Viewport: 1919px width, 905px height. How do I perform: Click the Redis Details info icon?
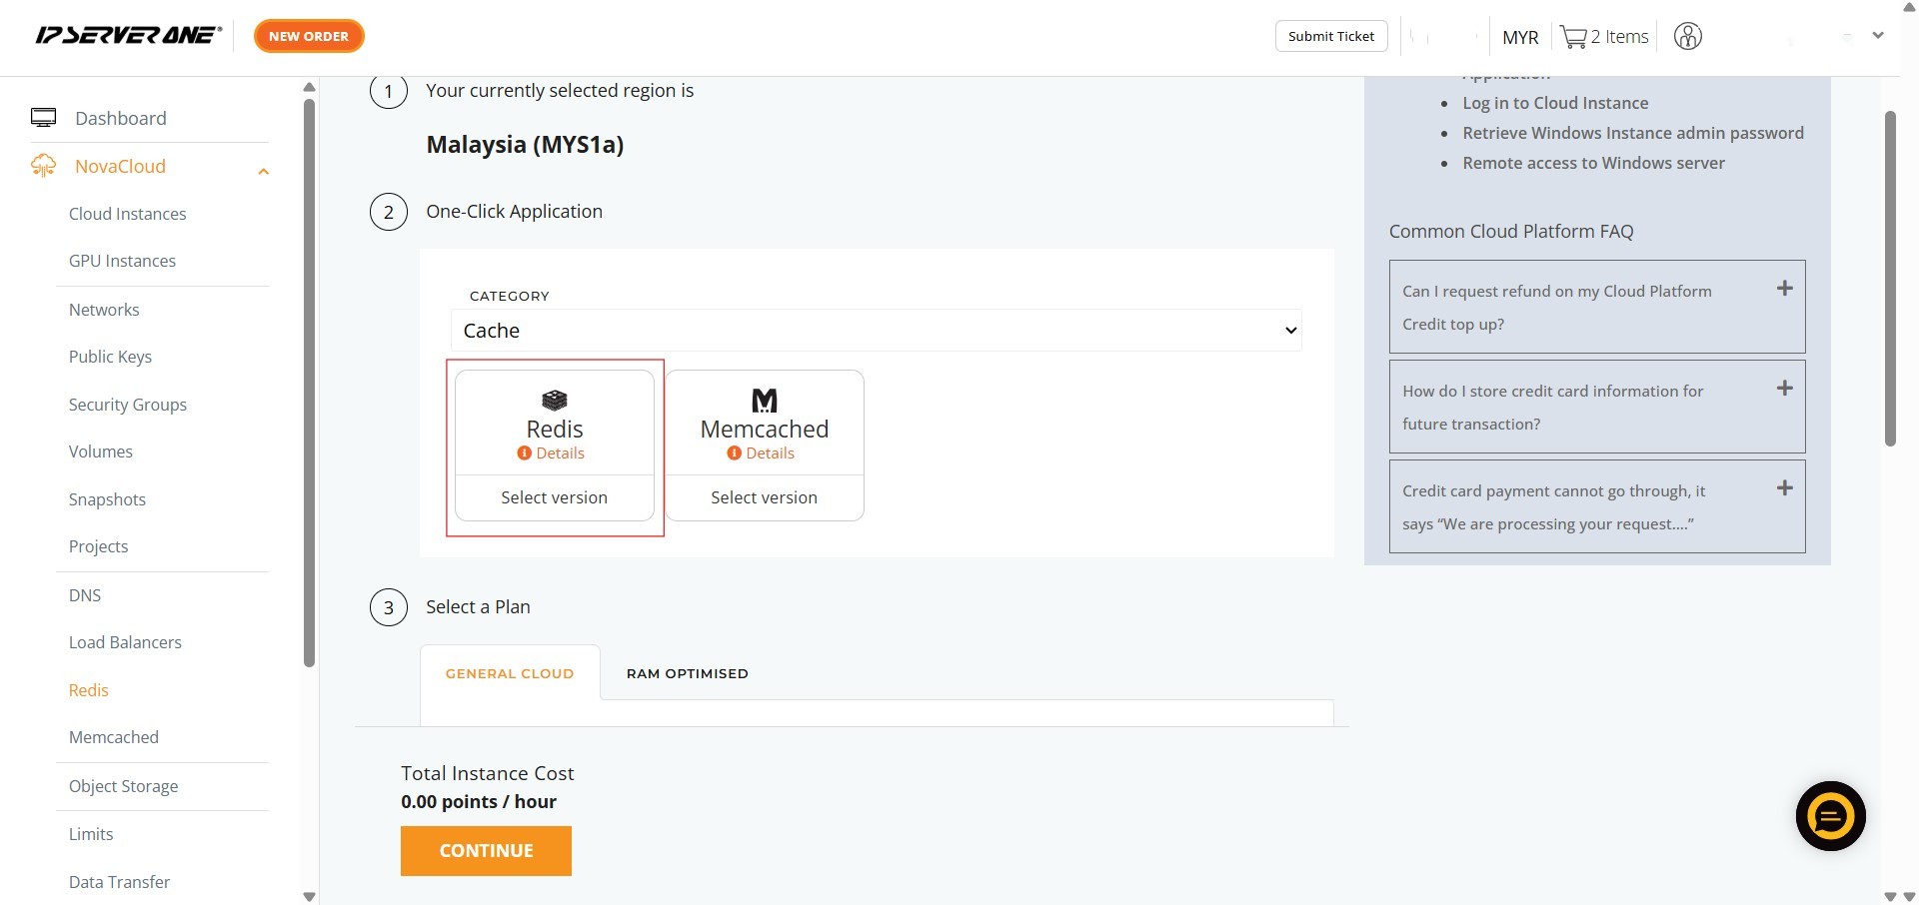pos(524,453)
